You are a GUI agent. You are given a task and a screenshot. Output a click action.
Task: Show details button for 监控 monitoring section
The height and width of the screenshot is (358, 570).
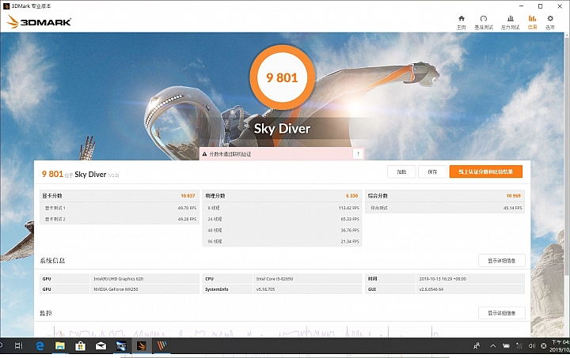click(x=502, y=313)
